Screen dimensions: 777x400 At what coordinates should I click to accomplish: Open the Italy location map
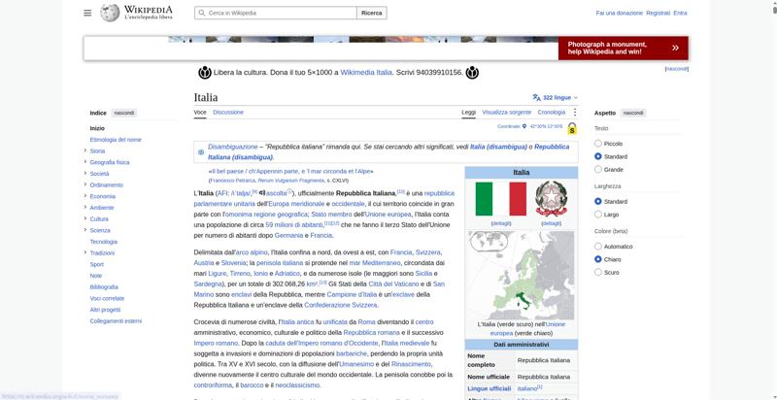point(522,276)
